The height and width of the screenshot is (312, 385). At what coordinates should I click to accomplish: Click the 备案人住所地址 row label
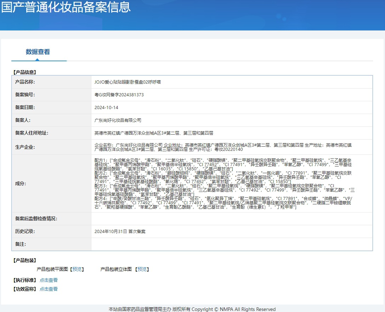32,133
